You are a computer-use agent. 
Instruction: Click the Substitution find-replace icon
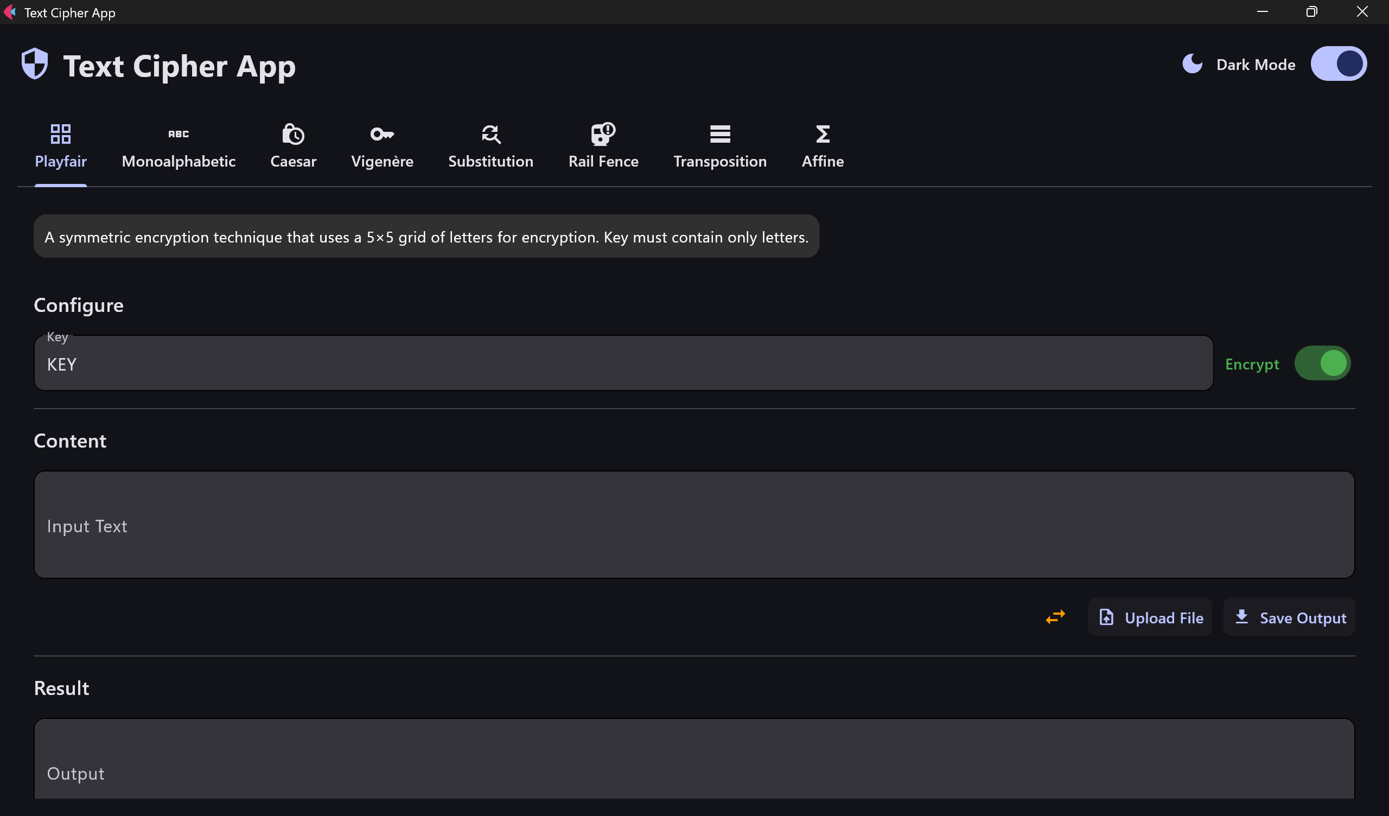click(490, 133)
